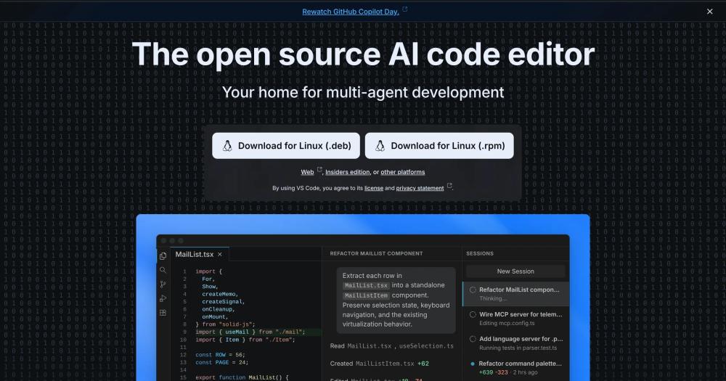Click the Source Control branch icon

point(163,284)
